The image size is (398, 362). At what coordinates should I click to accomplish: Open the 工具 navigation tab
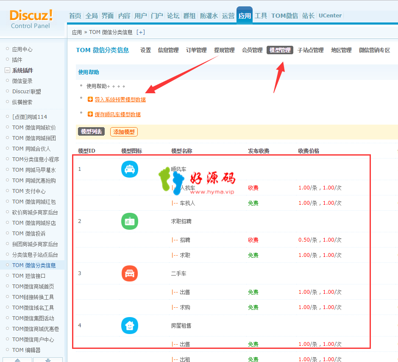coord(261,16)
